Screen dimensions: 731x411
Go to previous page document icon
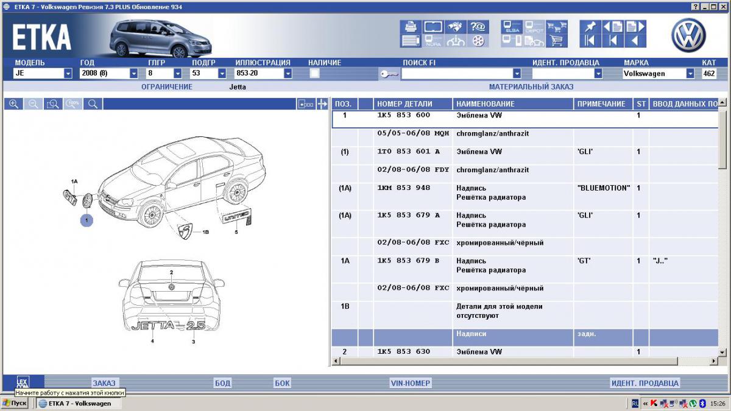click(x=612, y=27)
